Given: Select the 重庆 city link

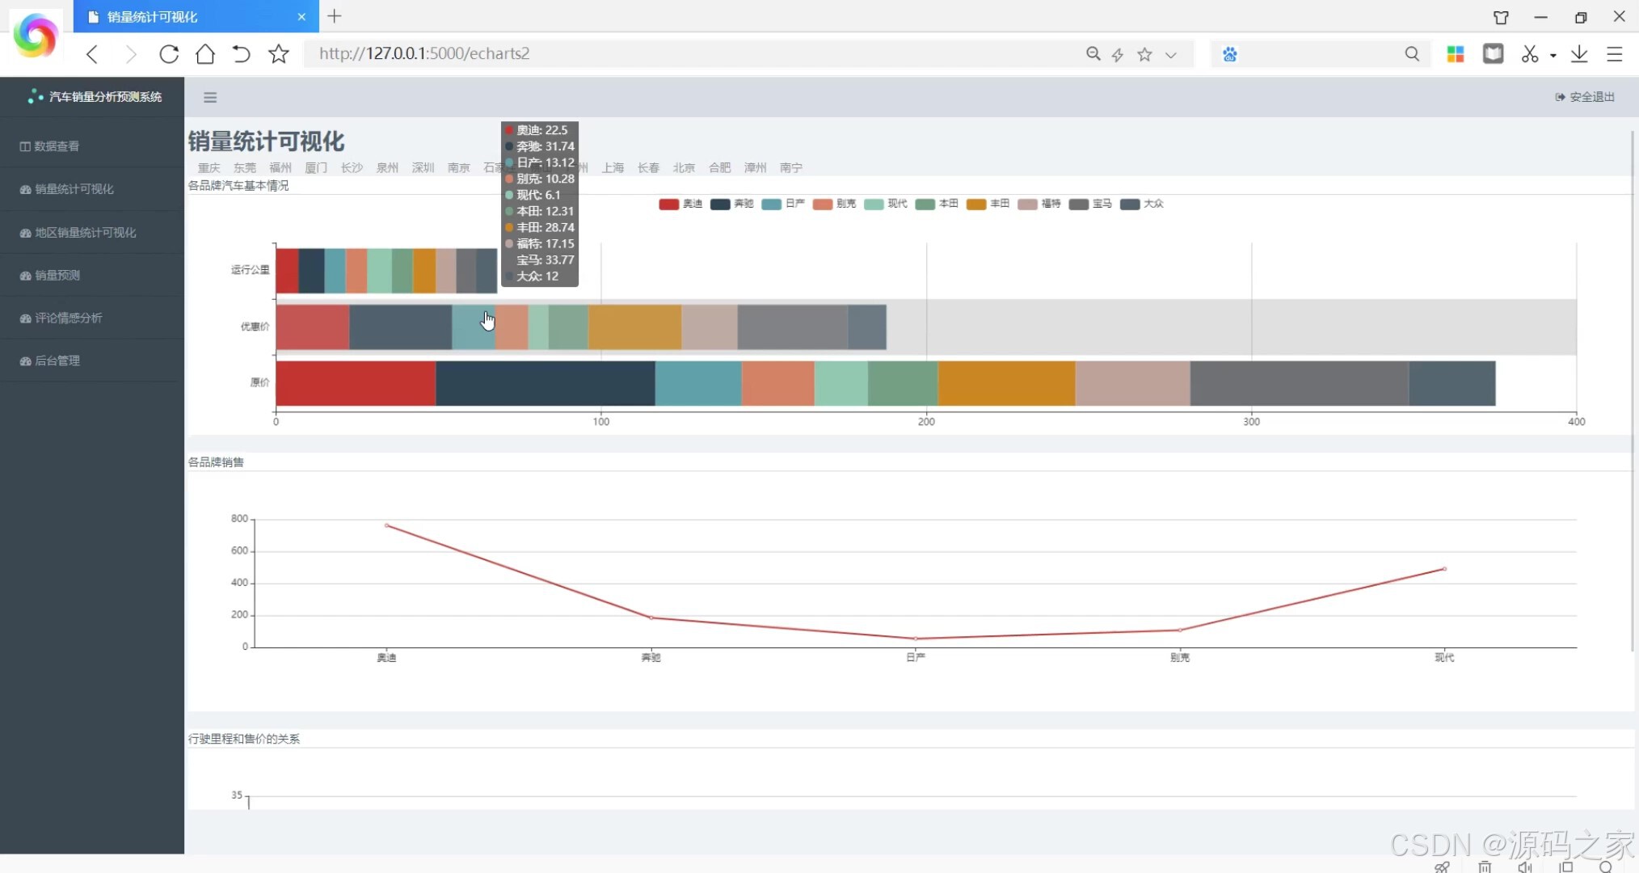Looking at the screenshot, I should pyautogui.click(x=209, y=168).
